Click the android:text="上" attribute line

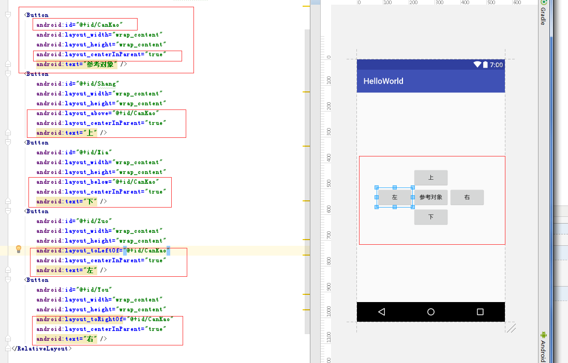[x=71, y=133]
